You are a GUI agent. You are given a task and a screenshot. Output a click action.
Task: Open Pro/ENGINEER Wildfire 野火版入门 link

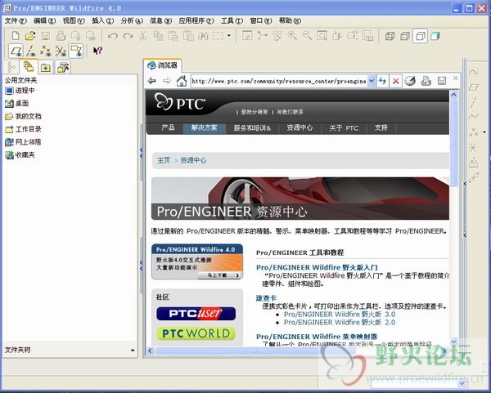coord(317,268)
